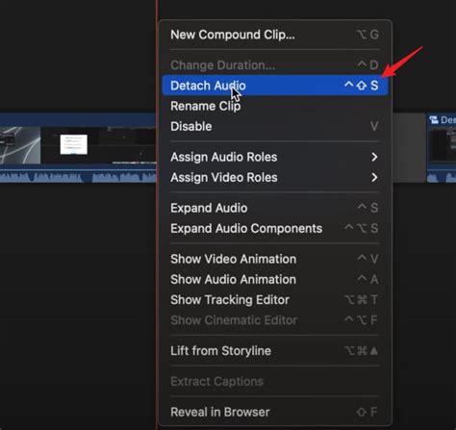The image size is (456, 430).
Task: Choose Expand Audio menu item
Action: click(x=275, y=208)
